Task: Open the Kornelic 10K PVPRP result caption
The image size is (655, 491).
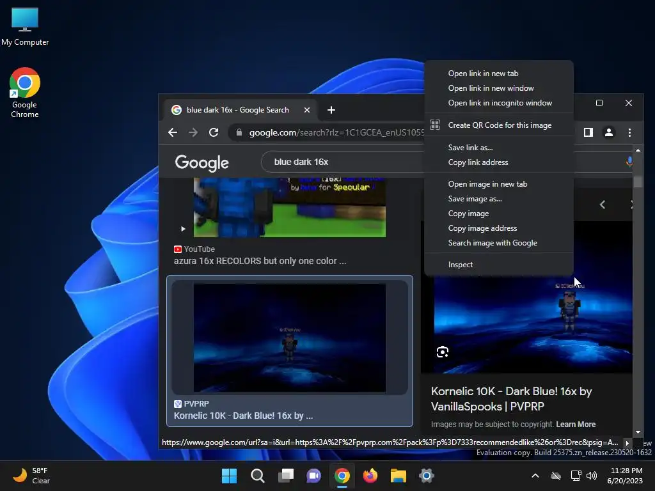Action: [x=243, y=416]
